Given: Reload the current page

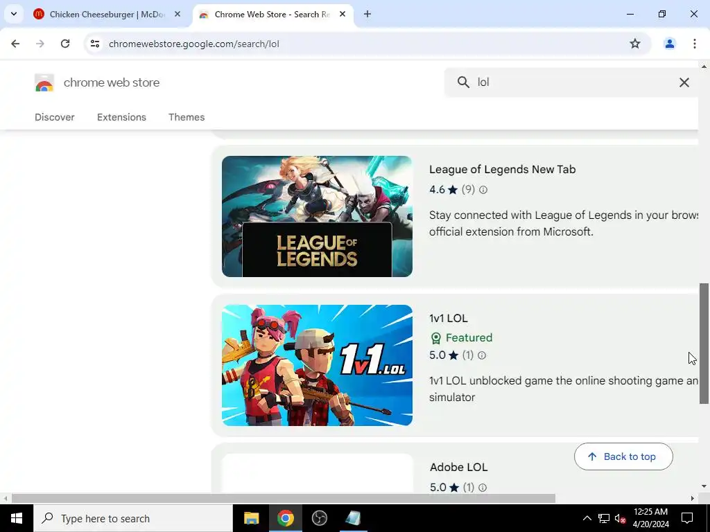Looking at the screenshot, I should [x=65, y=44].
